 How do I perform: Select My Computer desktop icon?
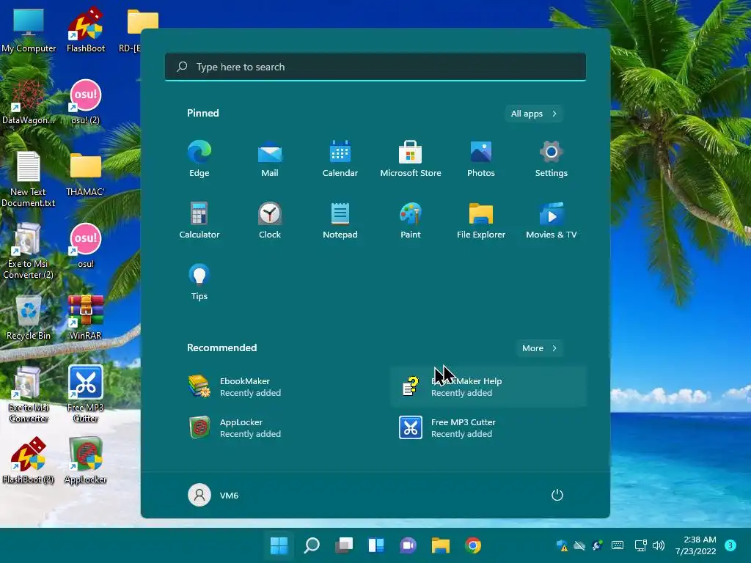[x=29, y=31]
